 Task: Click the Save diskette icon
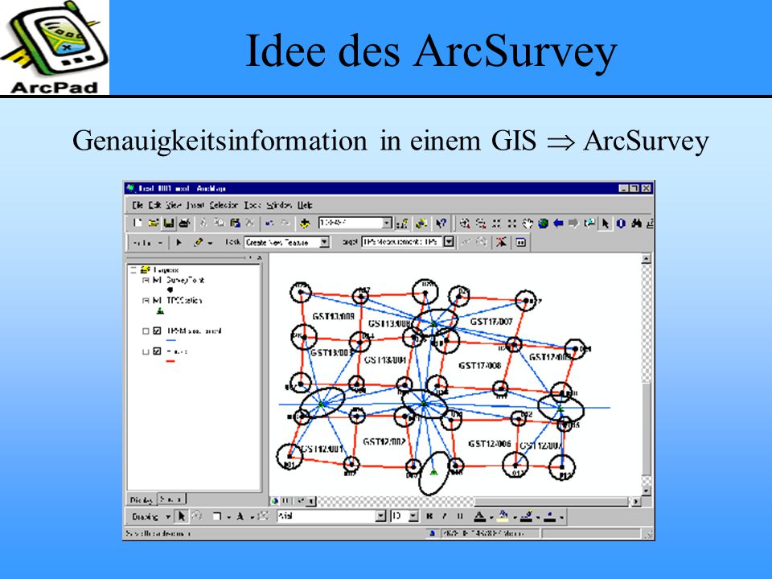point(169,223)
